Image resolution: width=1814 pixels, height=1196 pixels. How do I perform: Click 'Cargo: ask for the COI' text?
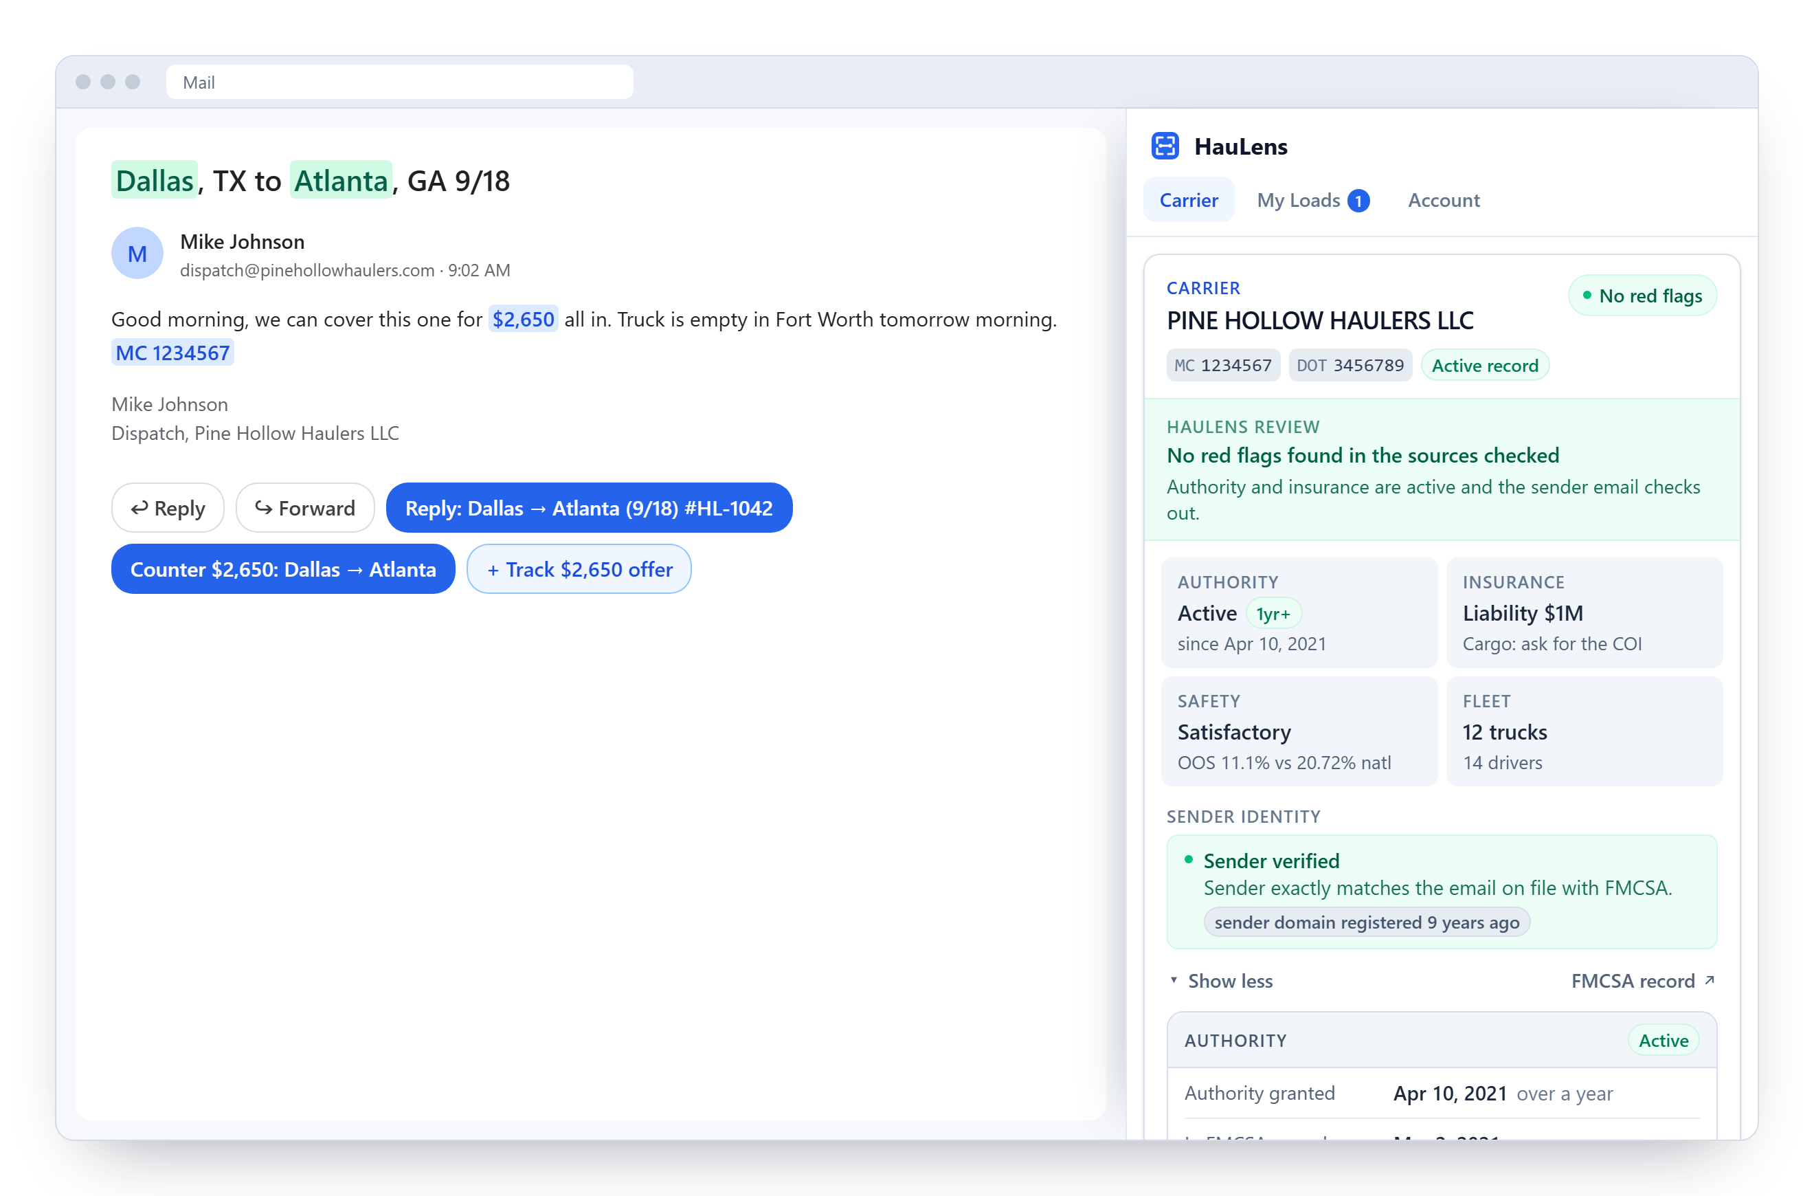pyautogui.click(x=1552, y=644)
